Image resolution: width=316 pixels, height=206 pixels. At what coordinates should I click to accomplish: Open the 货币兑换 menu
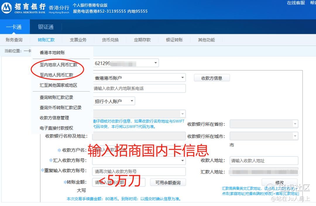pyautogui.click(x=110, y=40)
